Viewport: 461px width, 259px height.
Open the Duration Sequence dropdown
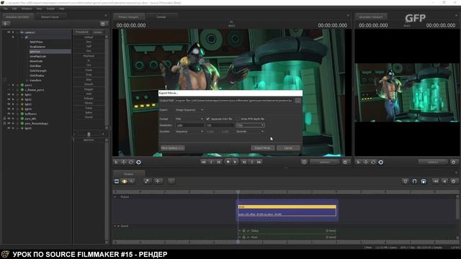pos(189,132)
